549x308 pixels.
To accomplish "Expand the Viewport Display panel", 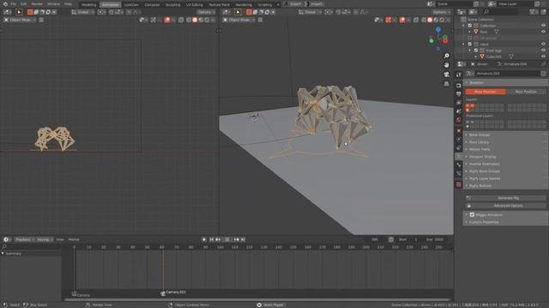I will [x=482, y=157].
